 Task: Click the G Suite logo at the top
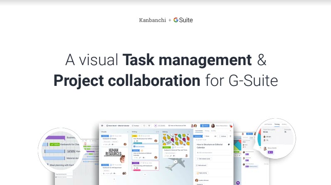click(x=183, y=20)
